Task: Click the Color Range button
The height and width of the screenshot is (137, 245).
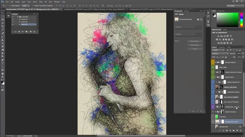Action: click(x=195, y=45)
